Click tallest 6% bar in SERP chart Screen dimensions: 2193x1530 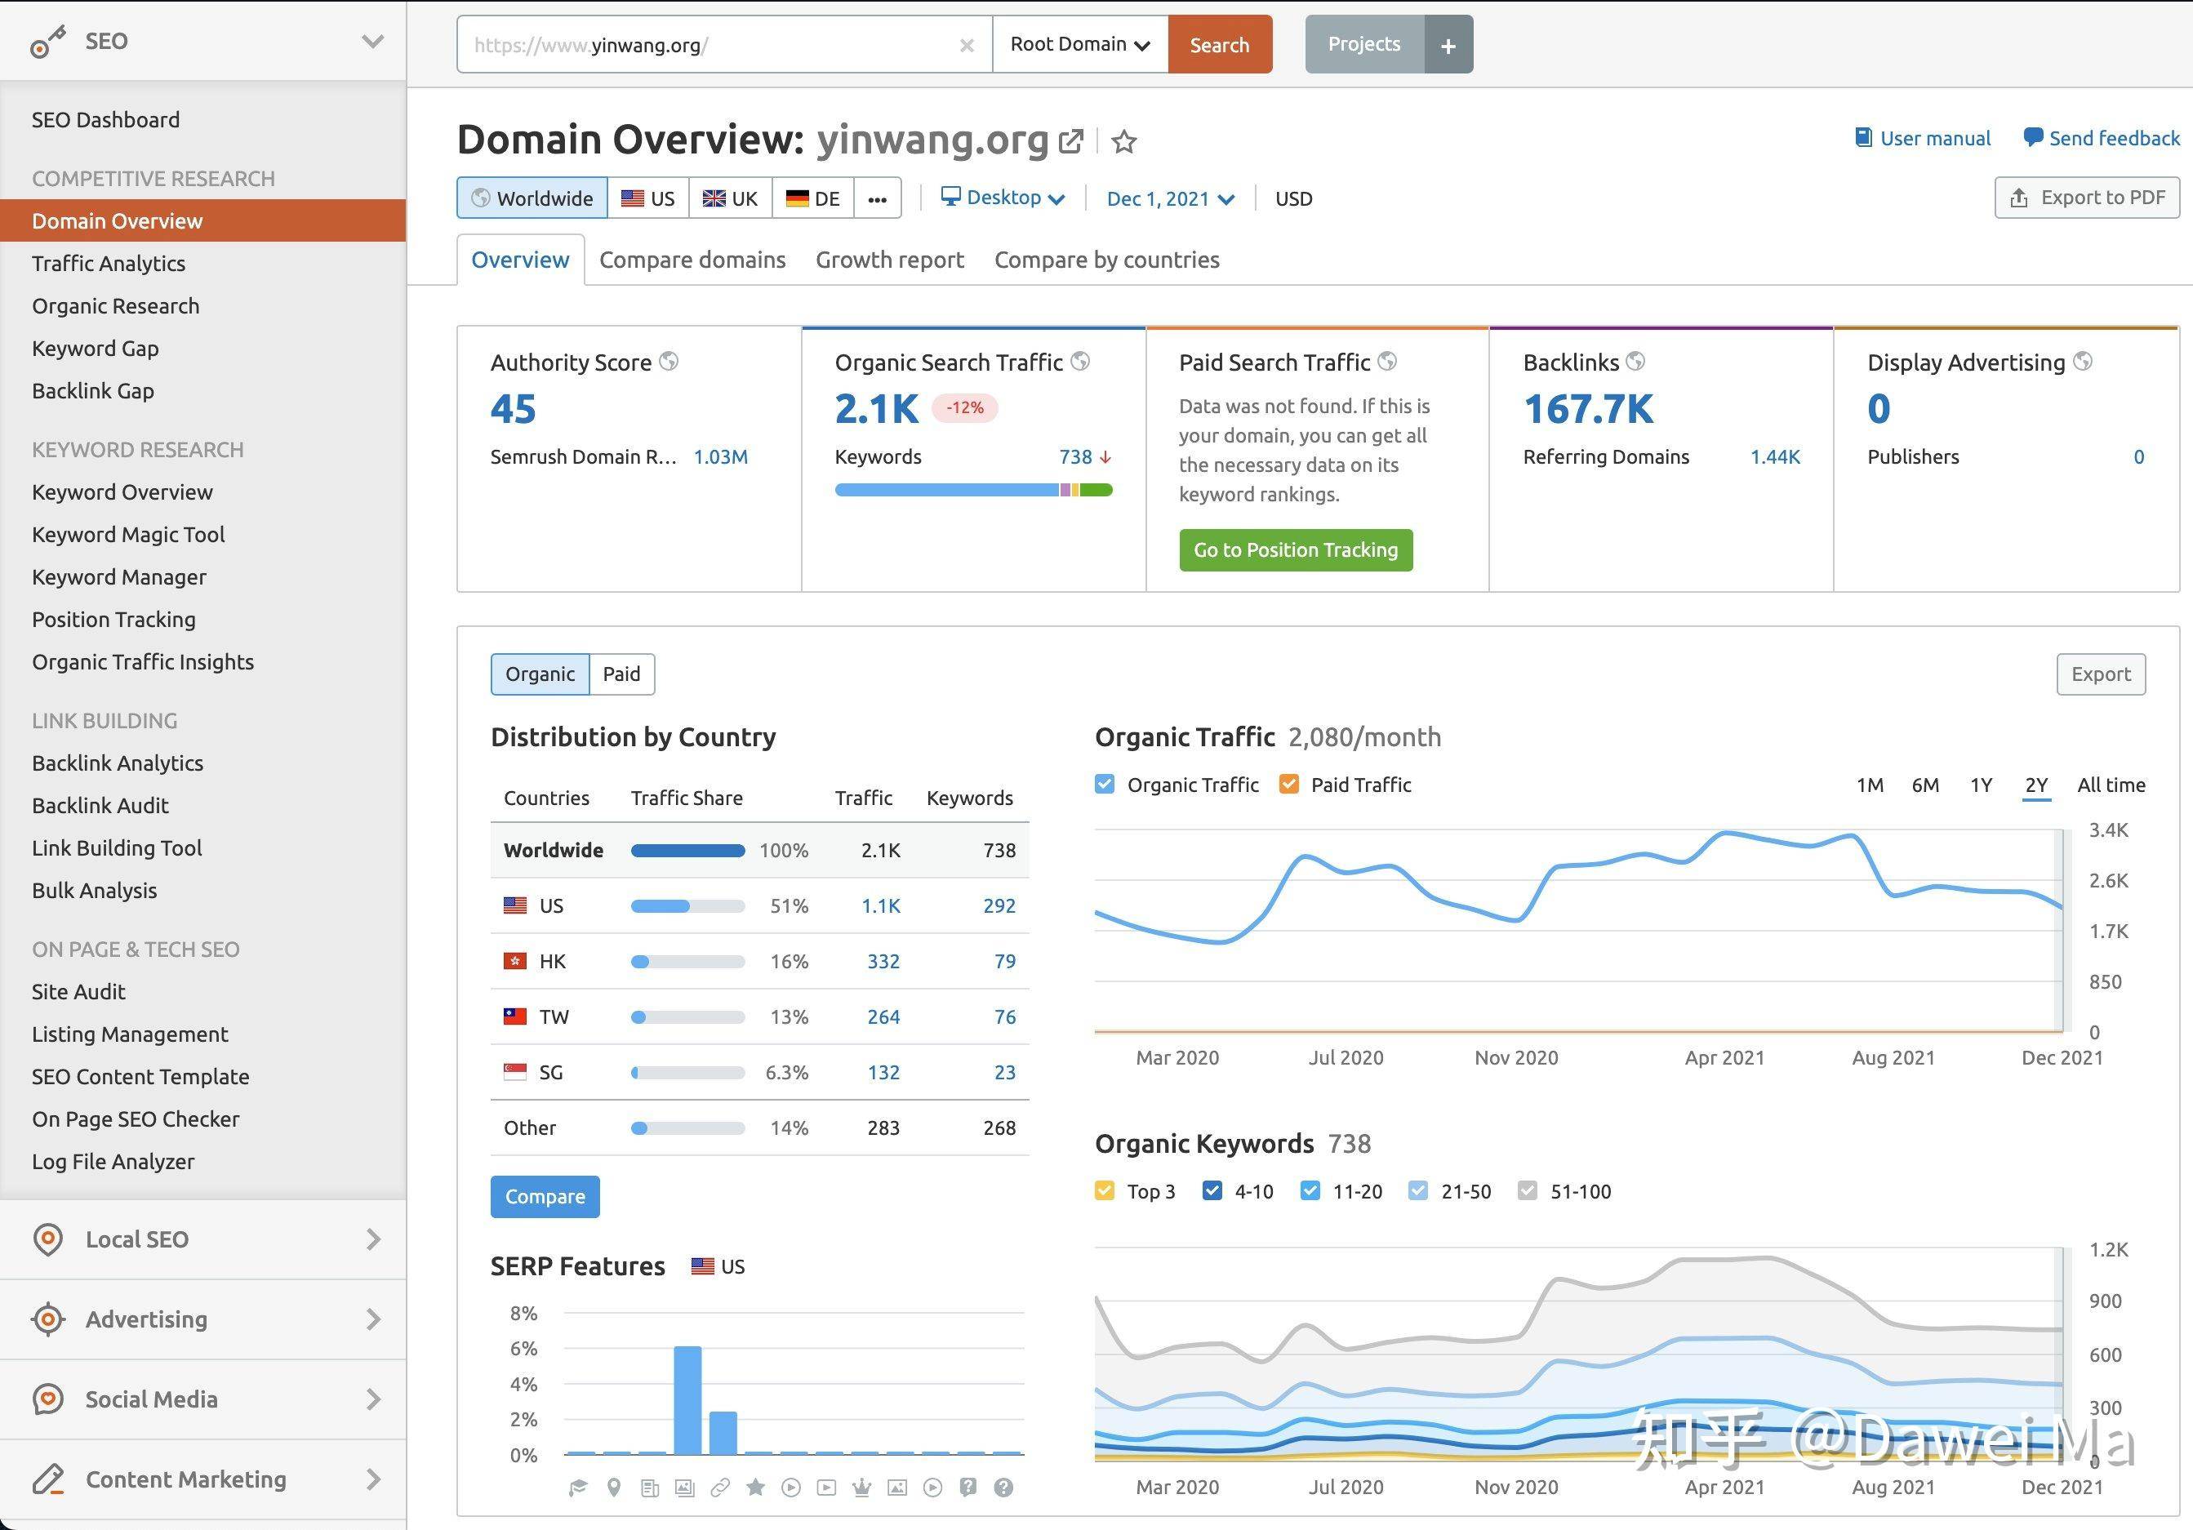pos(687,1400)
